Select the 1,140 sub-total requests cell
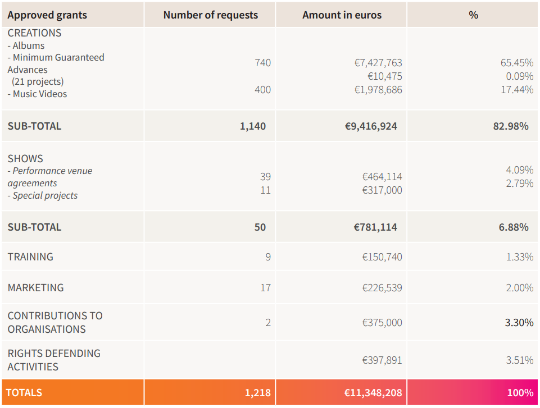This screenshot has height=408, width=540. [252, 126]
